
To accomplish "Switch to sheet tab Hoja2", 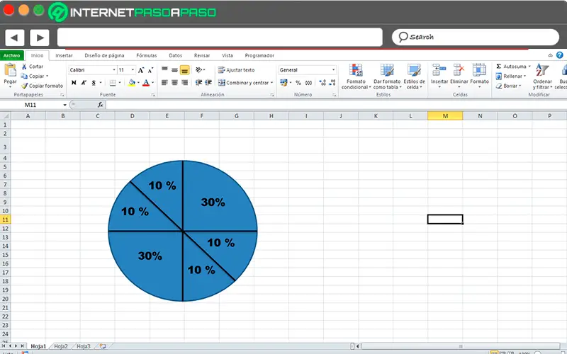I will coord(61,346).
